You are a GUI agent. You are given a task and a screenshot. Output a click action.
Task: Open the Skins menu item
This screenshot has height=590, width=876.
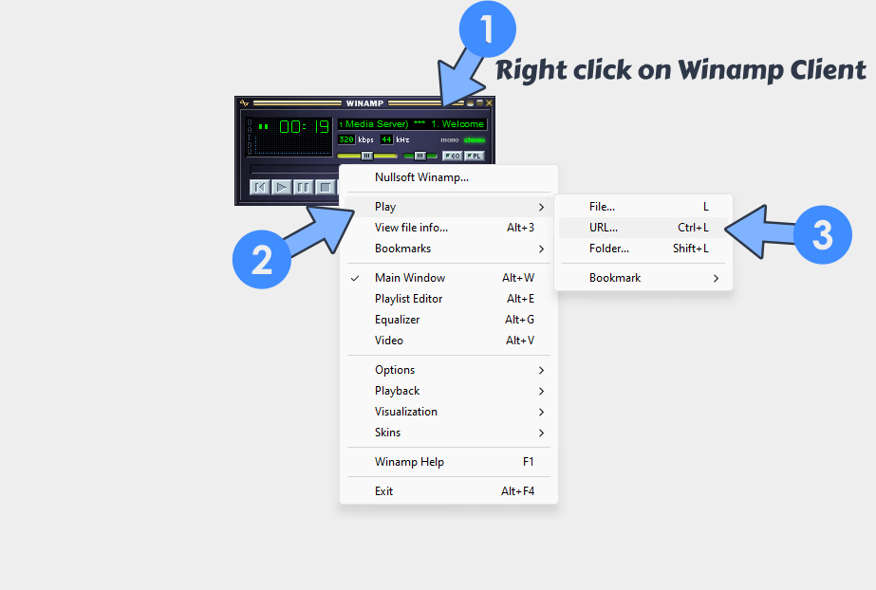point(387,432)
